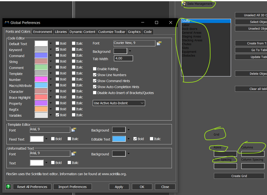This screenshot has width=267, height=195.
Task: Switch to the Environment tab
Action: 42,32
